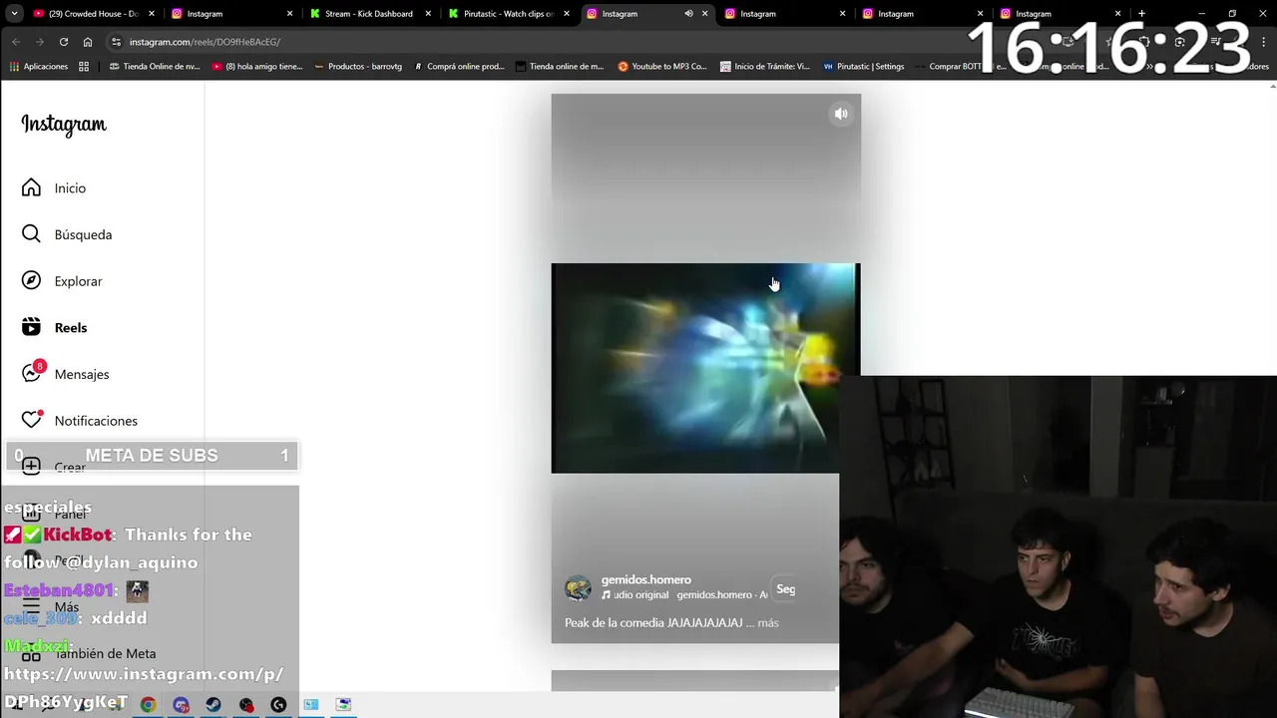Open the Chrome tab search dropdown
This screenshot has width=1277, height=718.
pos(14,14)
